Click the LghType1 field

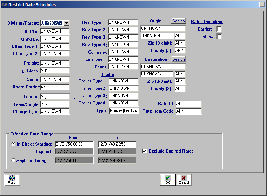123,59
